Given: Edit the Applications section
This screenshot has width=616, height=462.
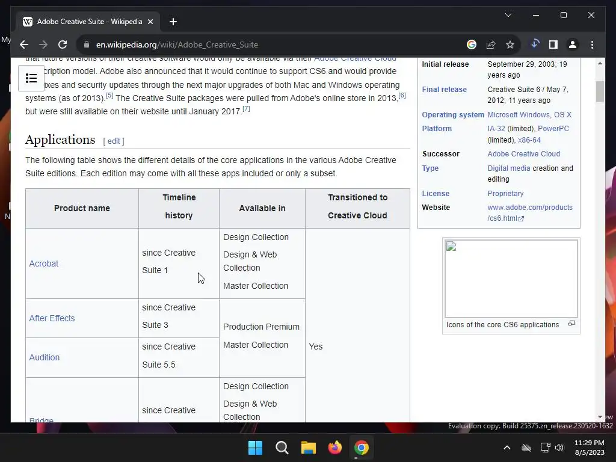Looking at the screenshot, I should 114,141.
